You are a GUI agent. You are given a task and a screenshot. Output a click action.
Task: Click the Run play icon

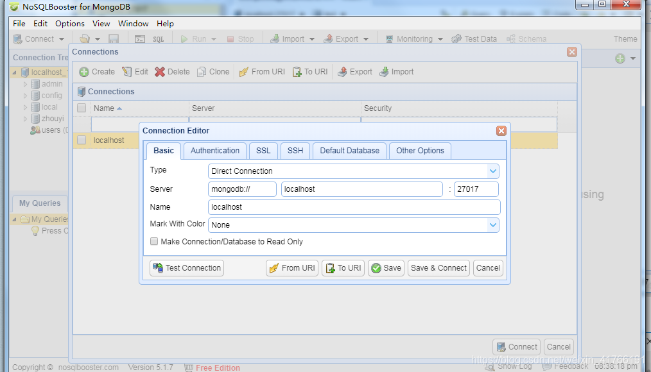click(x=184, y=39)
